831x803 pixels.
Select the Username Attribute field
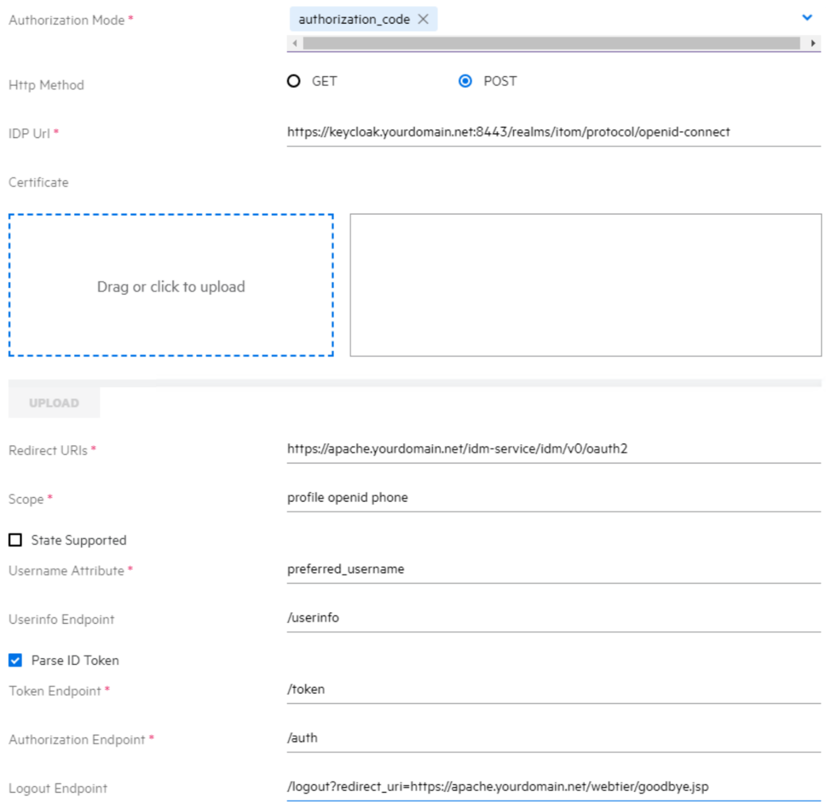(487, 569)
